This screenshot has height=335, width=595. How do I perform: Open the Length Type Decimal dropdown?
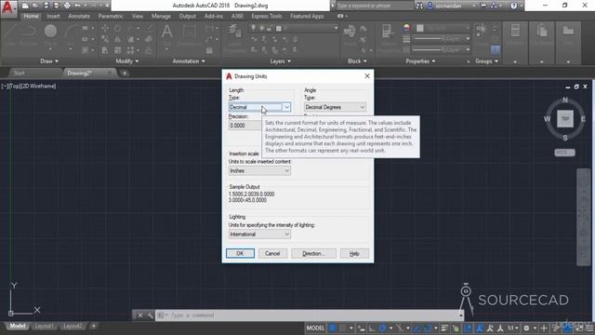tap(259, 107)
